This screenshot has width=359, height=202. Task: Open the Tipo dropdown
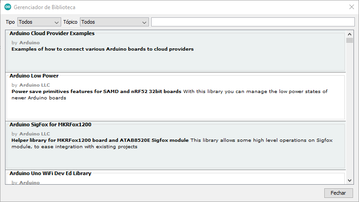click(x=39, y=22)
